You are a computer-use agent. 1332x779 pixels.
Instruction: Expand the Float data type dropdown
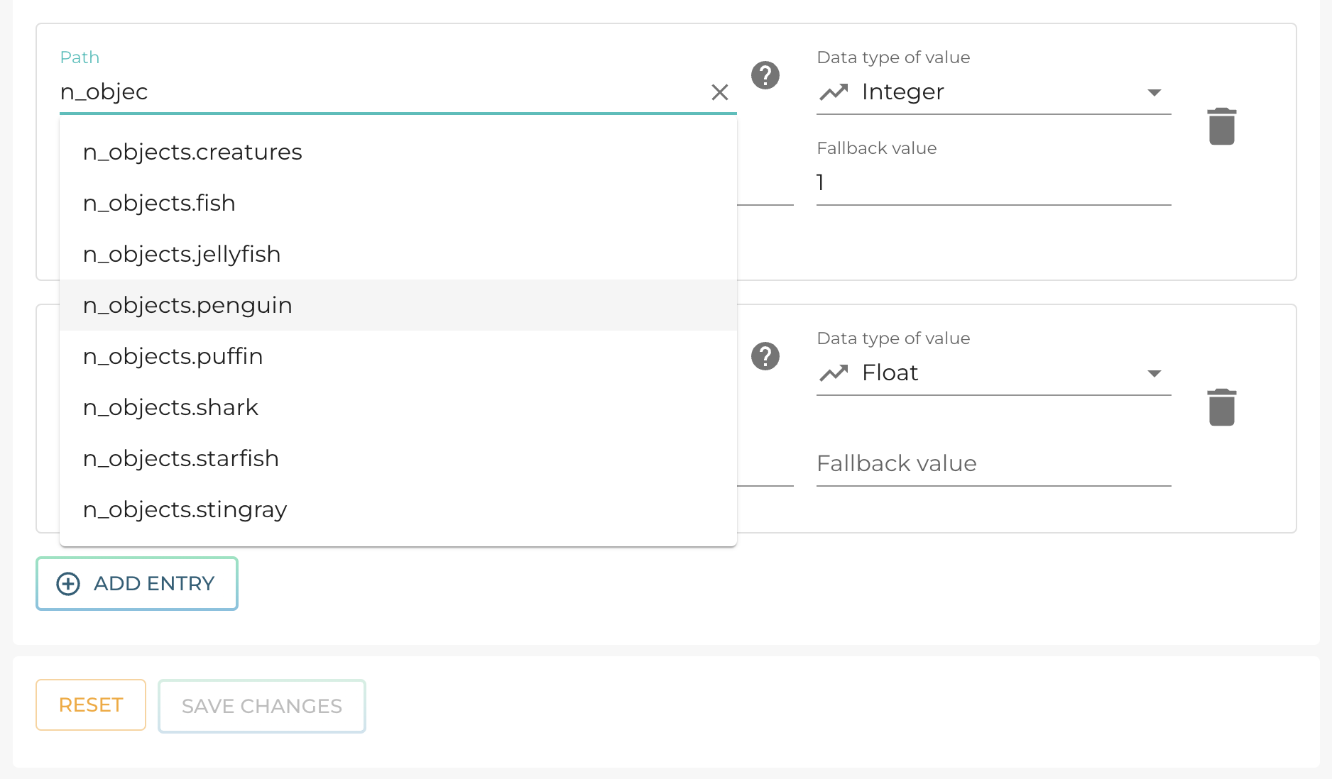point(1154,373)
